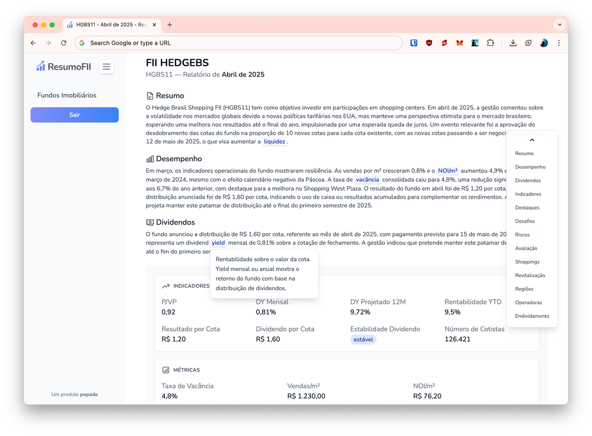The width and height of the screenshot is (592, 436).
Task: Focus the address bar search field
Action: coord(239,43)
